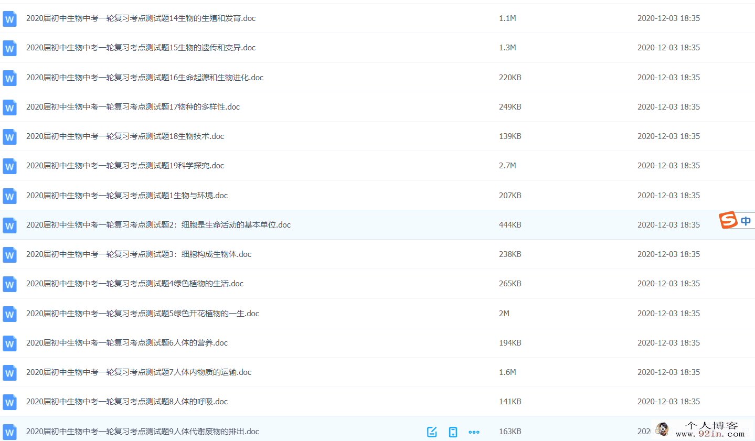Click the 141KB file size value
The image size is (755, 441).
click(510, 401)
